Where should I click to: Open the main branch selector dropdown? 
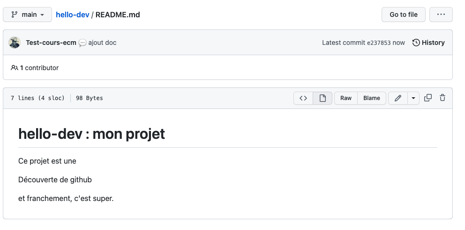(29, 14)
